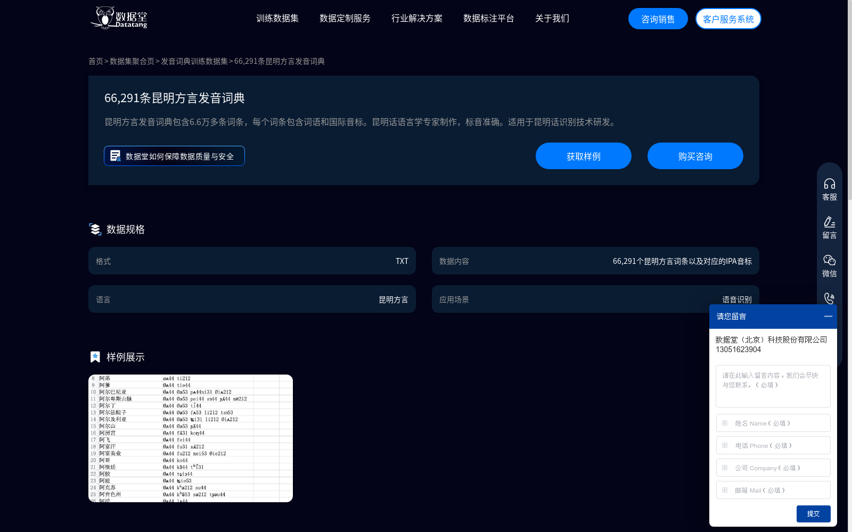Select the 格式 TXT specification row
The width and height of the screenshot is (852, 532).
tap(252, 261)
